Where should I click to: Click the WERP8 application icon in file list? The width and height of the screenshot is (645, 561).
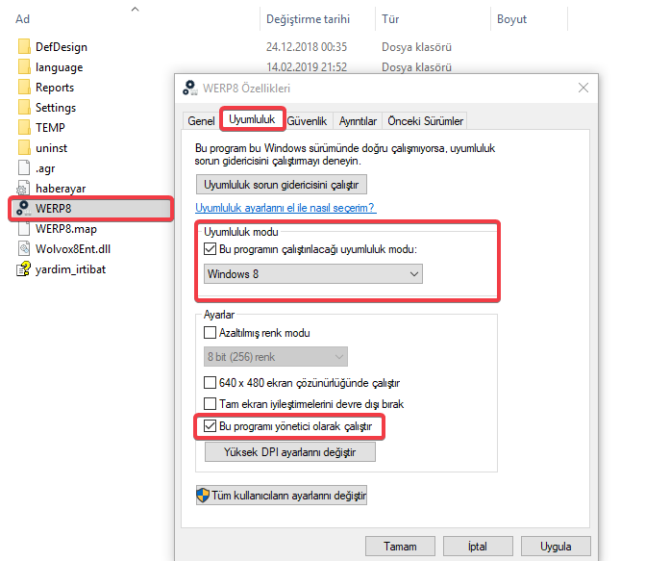pyautogui.click(x=23, y=209)
